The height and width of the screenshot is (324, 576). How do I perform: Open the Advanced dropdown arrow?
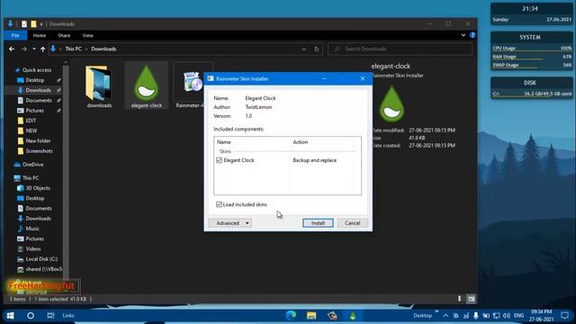point(247,223)
